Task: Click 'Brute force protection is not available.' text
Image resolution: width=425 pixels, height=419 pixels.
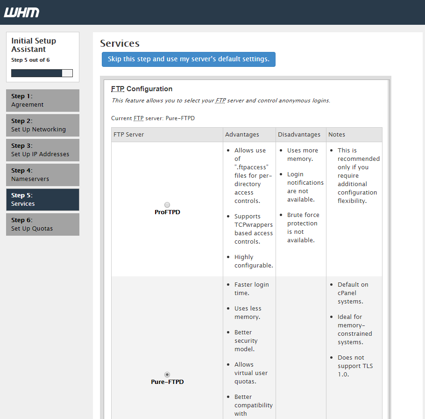Action: click(303, 227)
